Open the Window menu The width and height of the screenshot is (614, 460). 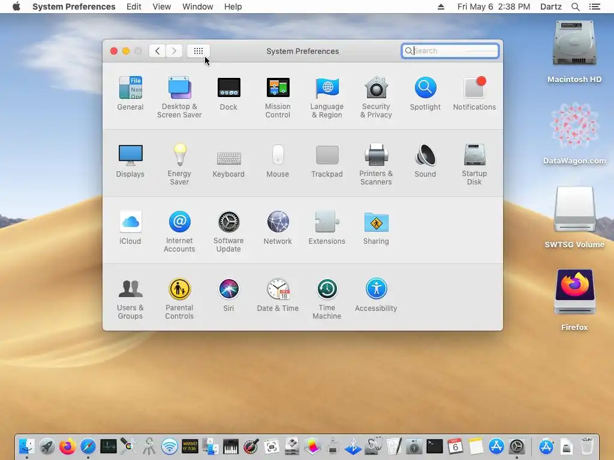(197, 7)
